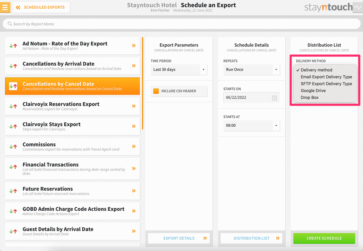Click export arrows icon for Future Reservations
This screenshot has width=363, height=251.
click(x=13, y=191)
